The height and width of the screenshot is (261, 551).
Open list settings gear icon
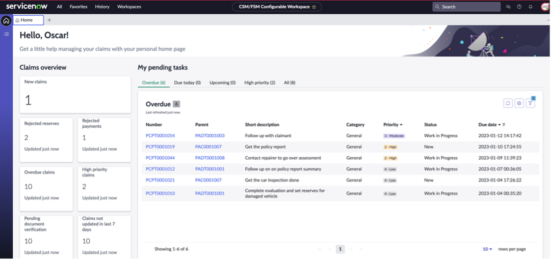point(519,103)
